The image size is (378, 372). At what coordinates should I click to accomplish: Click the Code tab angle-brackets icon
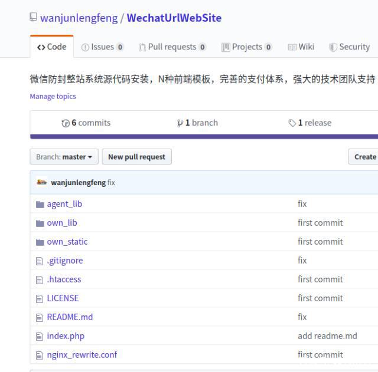[x=41, y=47]
